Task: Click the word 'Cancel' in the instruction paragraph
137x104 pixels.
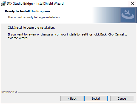Action: click(119, 34)
